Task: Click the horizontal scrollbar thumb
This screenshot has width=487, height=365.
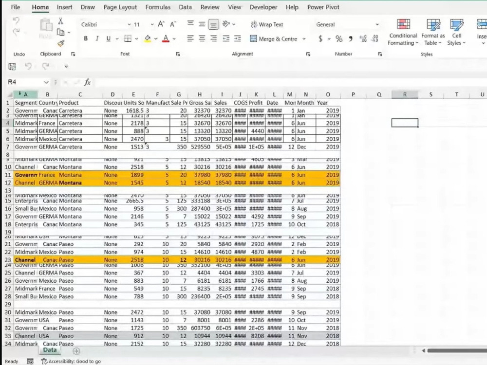Action: [x=457, y=350]
